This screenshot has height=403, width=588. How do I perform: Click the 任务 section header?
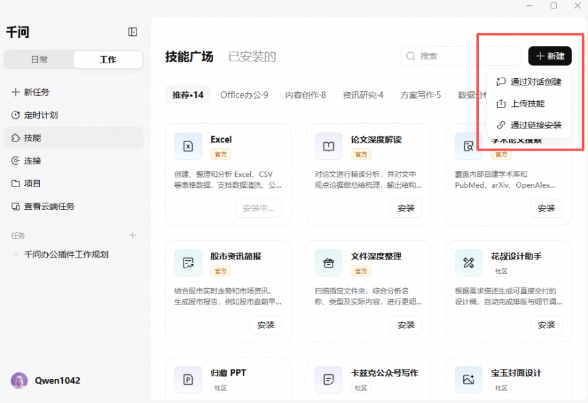click(x=18, y=235)
